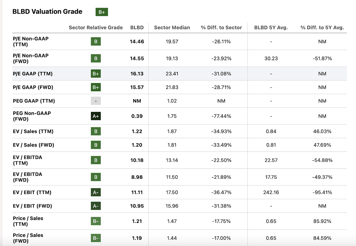
Task: Open the P/E GAAP (FWD) metric link
Action: click(x=33, y=87)
